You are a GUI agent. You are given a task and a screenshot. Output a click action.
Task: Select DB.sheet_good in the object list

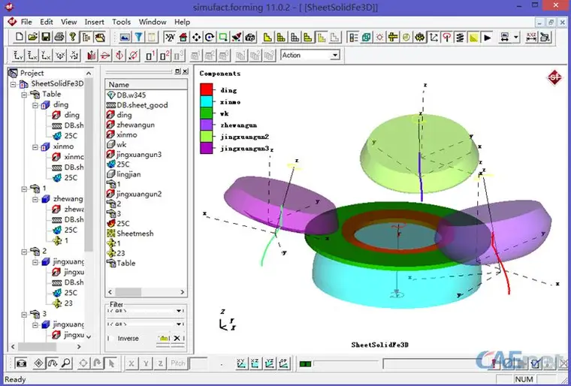(142, 105)
